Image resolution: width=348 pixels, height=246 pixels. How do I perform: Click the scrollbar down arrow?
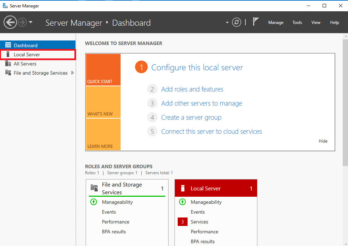[x=346, y=244]
